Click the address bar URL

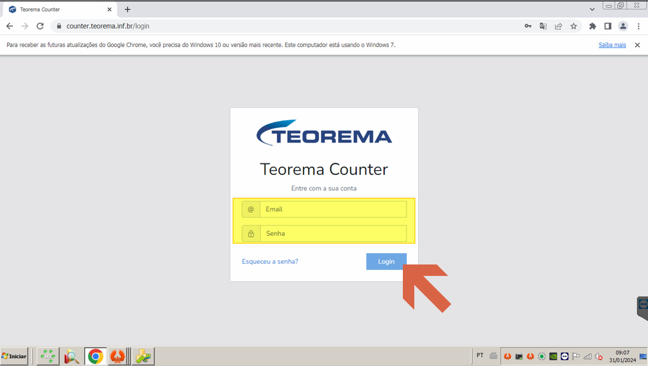click(x=108, y=26)
